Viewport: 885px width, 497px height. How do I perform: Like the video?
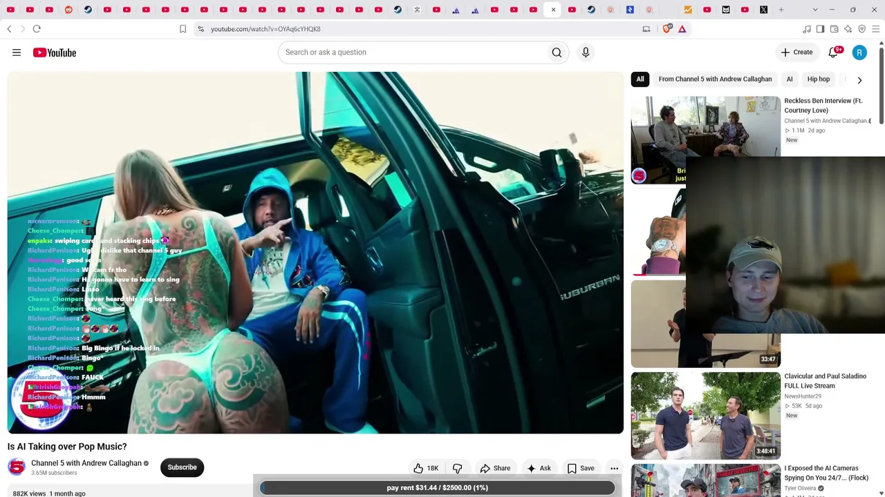coord(426,468)
